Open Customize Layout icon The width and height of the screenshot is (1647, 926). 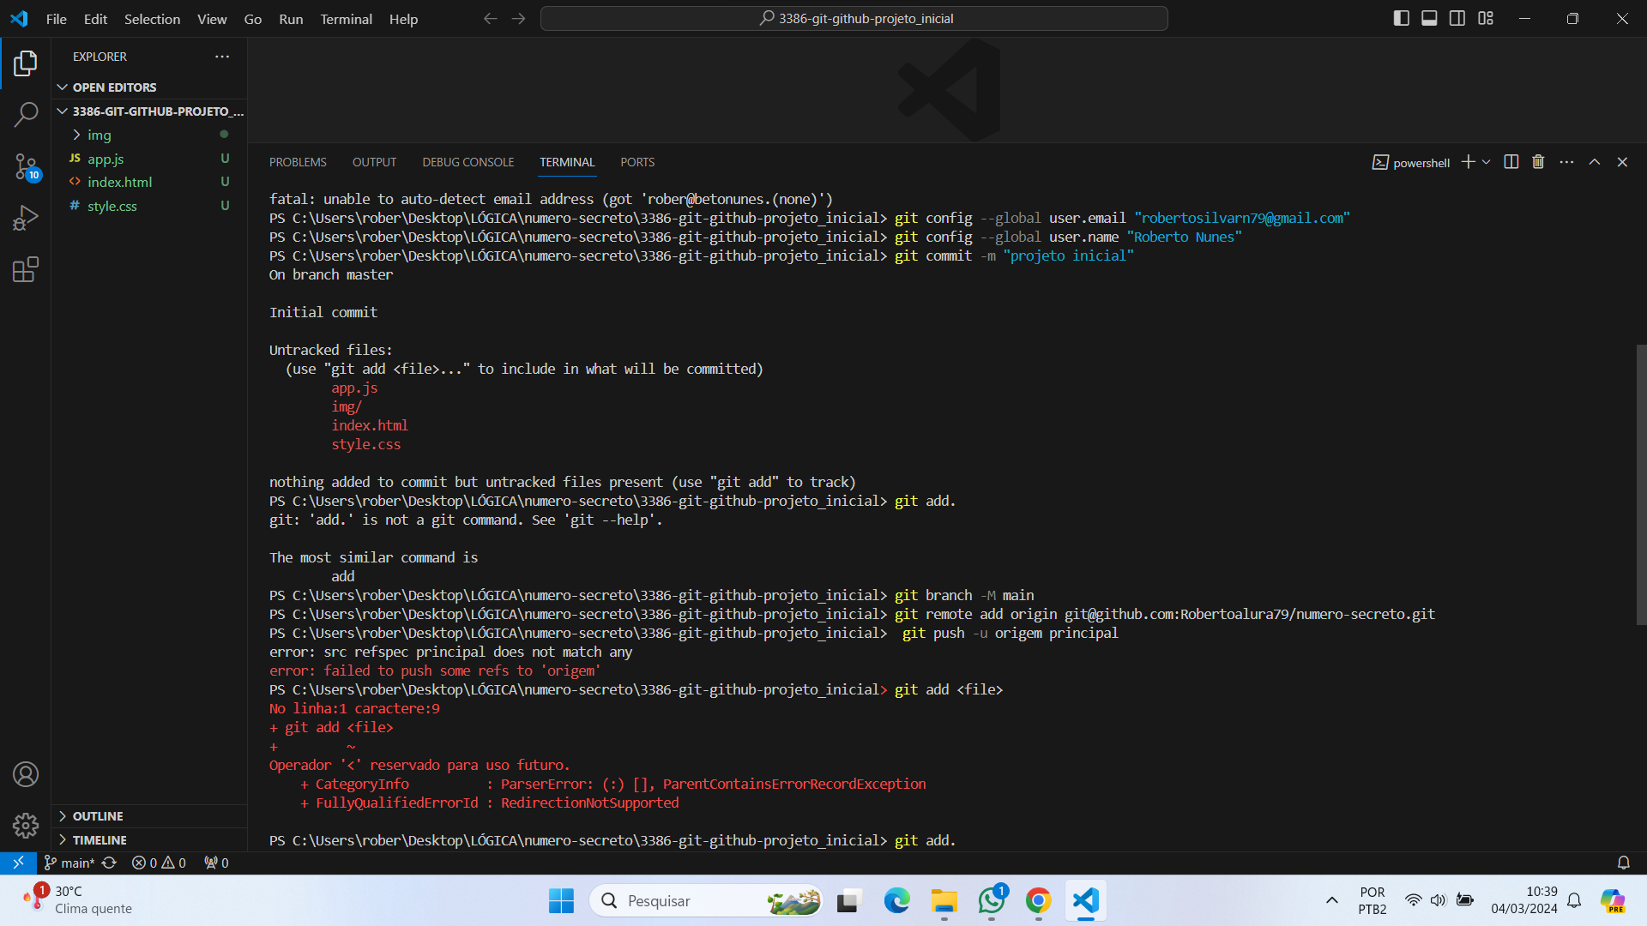tap(1486, 18)
